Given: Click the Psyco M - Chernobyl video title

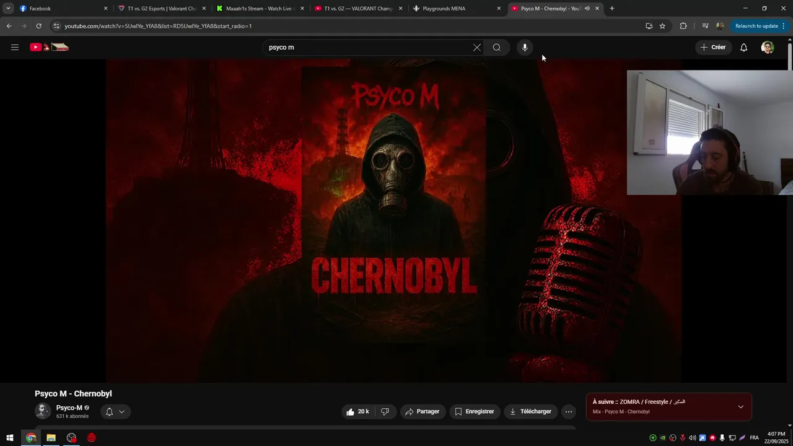Looking at the screenshot, I should pos(73,394).
